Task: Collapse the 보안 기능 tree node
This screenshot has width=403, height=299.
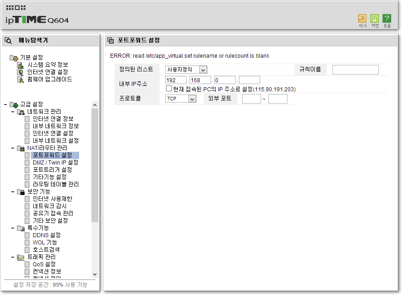Action: click(x=13, y=192)
